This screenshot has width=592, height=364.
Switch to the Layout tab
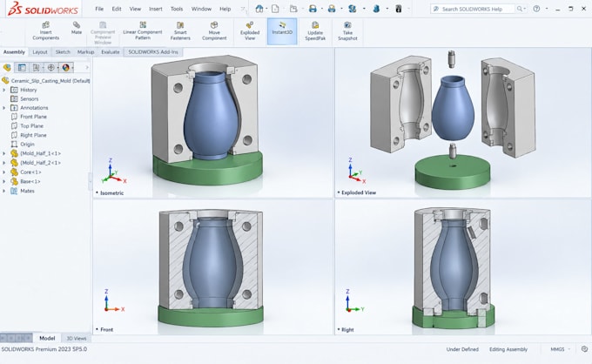point(40,52)
